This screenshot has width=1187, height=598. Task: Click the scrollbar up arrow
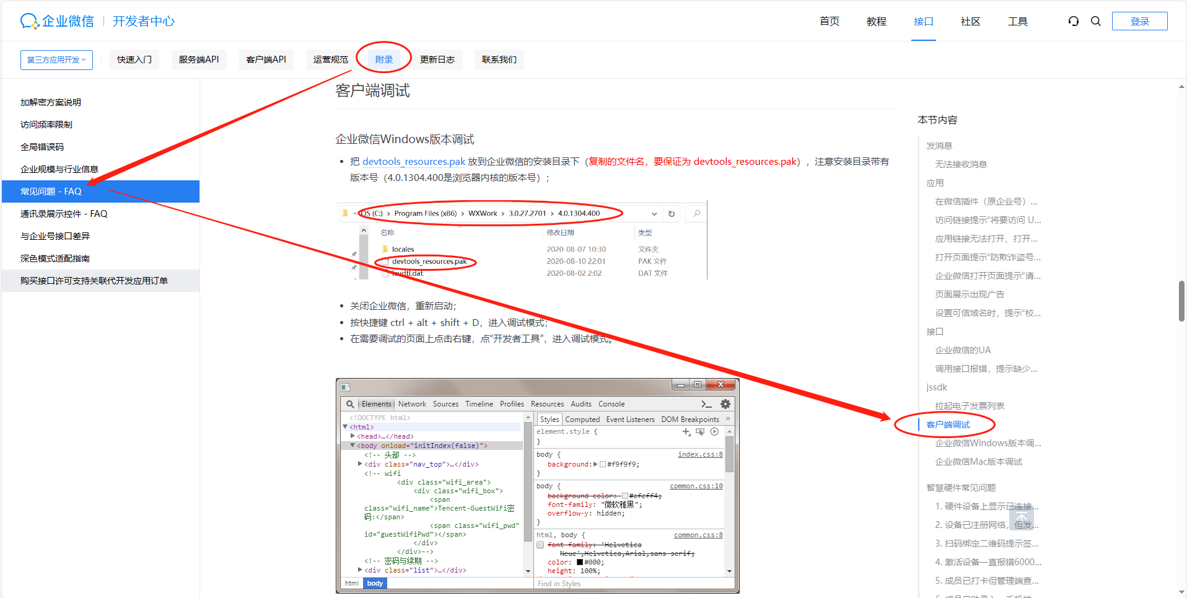(x=1181, y=87)
